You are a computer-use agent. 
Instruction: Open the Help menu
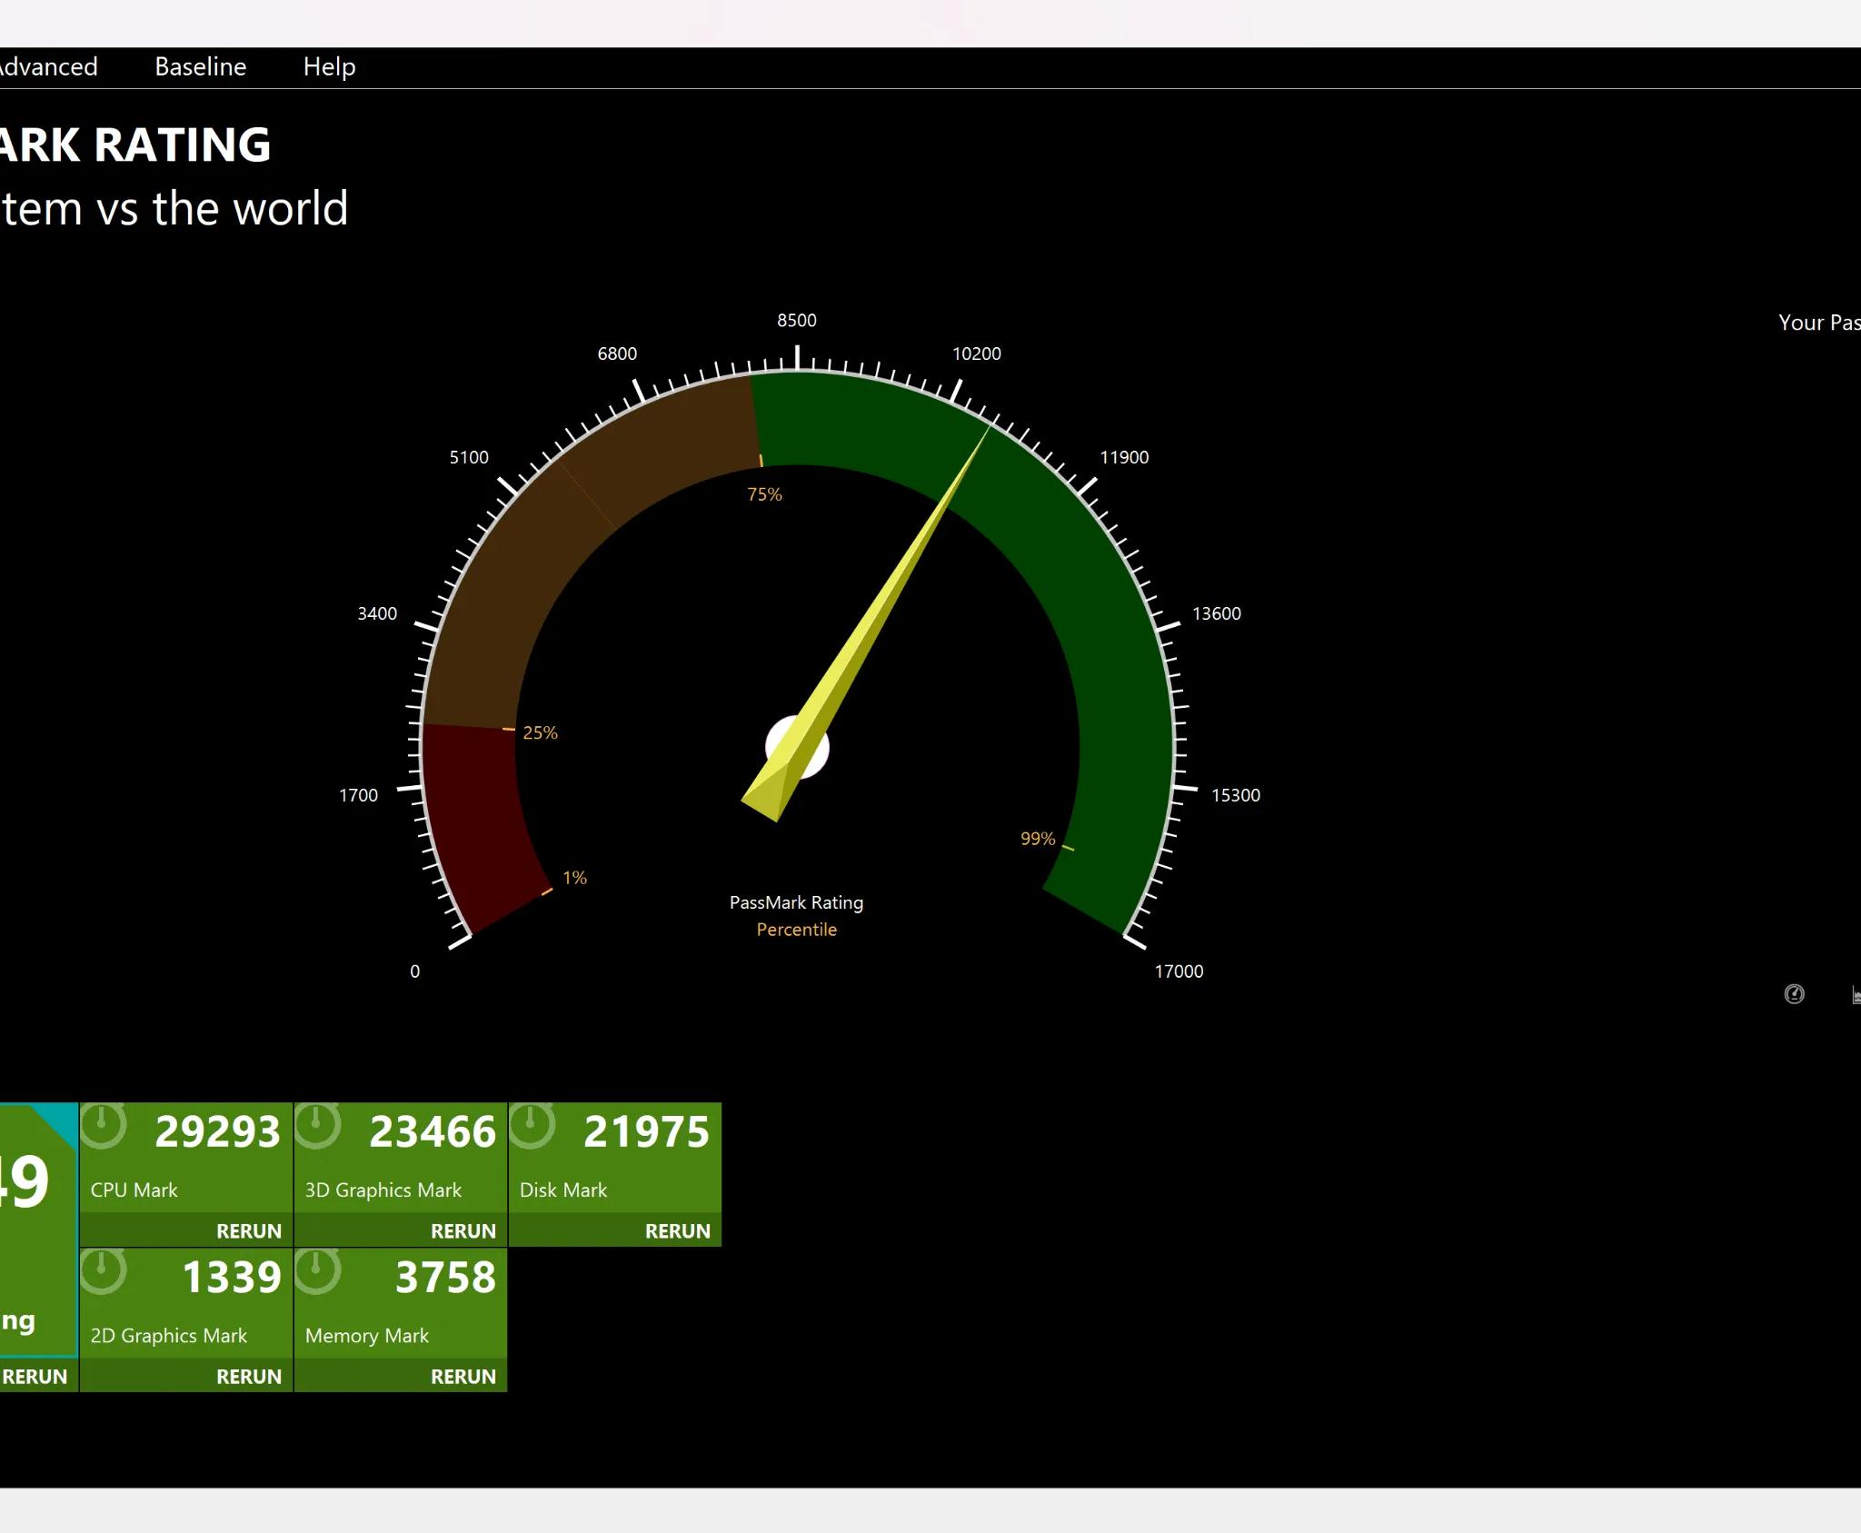click(329, 66)
